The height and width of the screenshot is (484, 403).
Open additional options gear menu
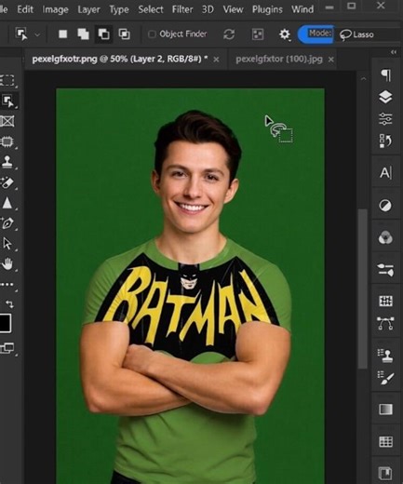click(x=284, y=34)
